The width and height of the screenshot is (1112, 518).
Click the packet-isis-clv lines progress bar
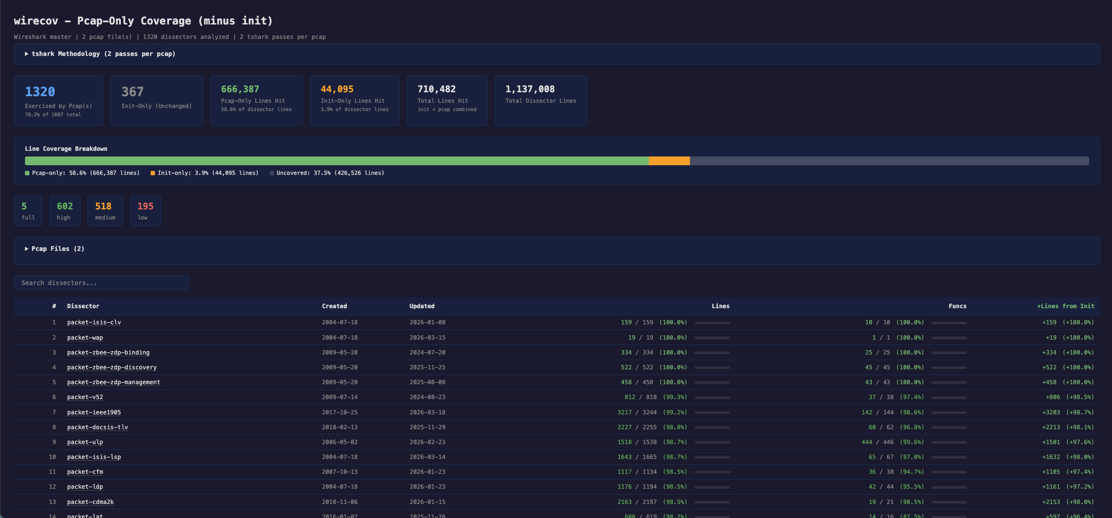[x=712, y=323]
